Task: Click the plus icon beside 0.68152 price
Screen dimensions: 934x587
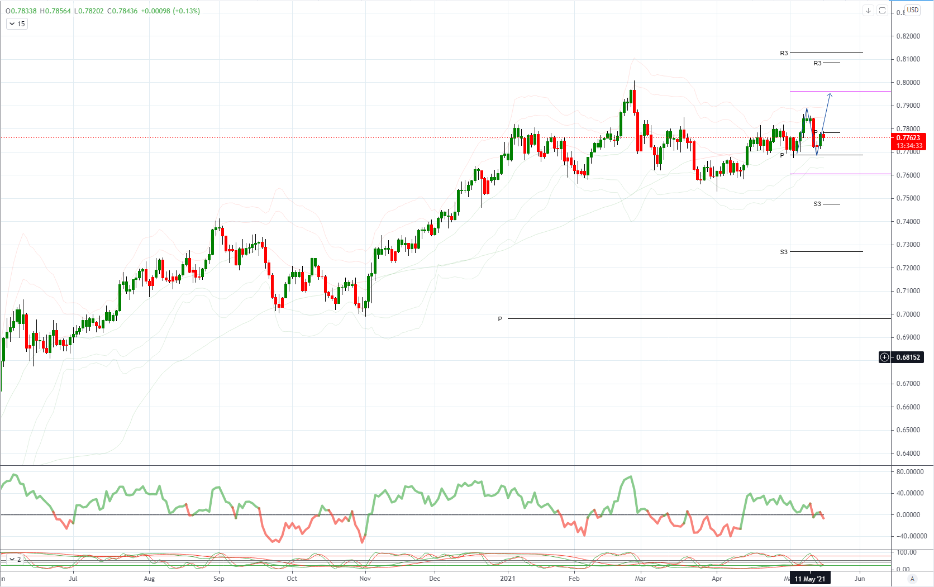Action: [884, 357]
